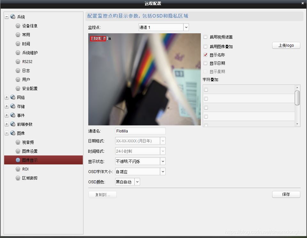Open 安全配置 page
Viewport: 307px width, 238px height.
pyautogui.click(x=30, y=89)
